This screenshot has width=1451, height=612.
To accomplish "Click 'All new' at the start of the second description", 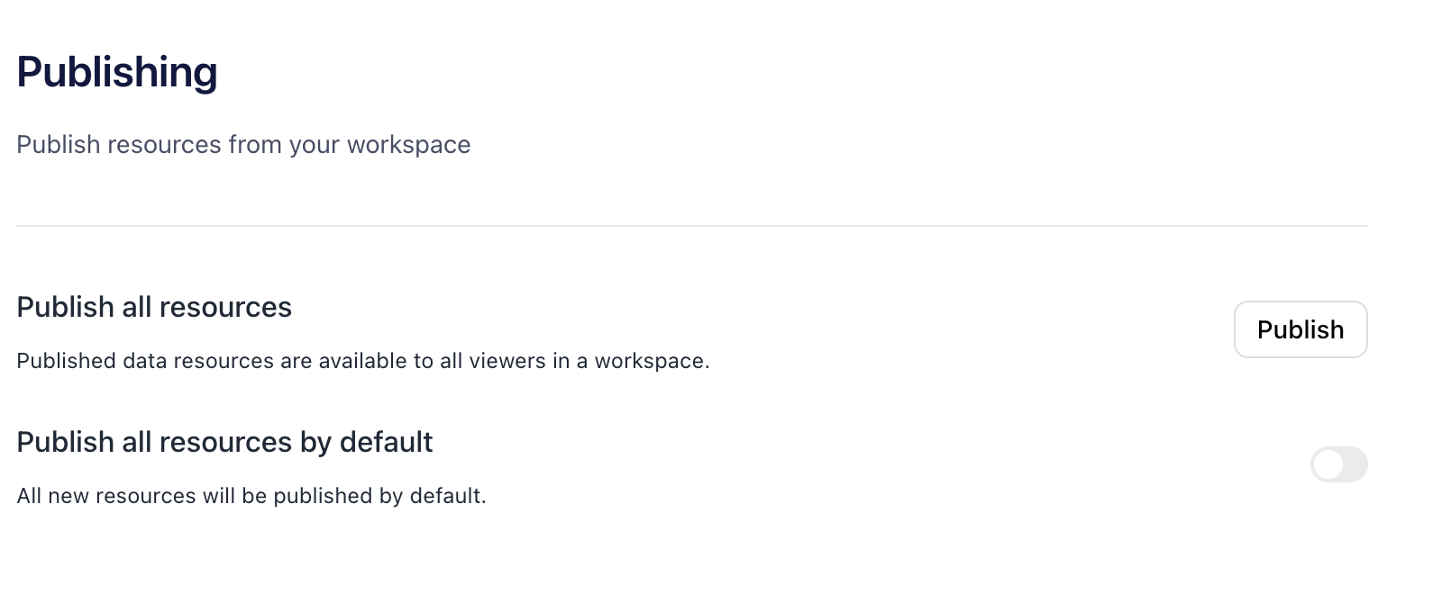I will point(52,496).
